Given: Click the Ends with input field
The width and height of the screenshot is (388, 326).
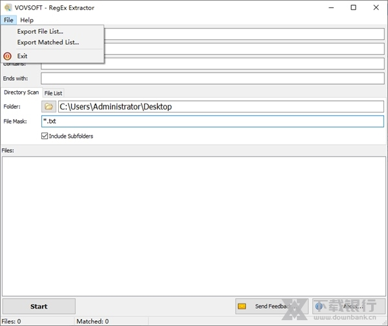Looking at the screenshot, I should pos(213,78).
